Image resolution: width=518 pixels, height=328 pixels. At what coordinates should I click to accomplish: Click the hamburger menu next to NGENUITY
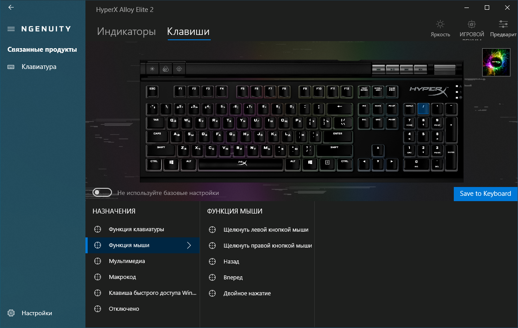coord(11,29)
